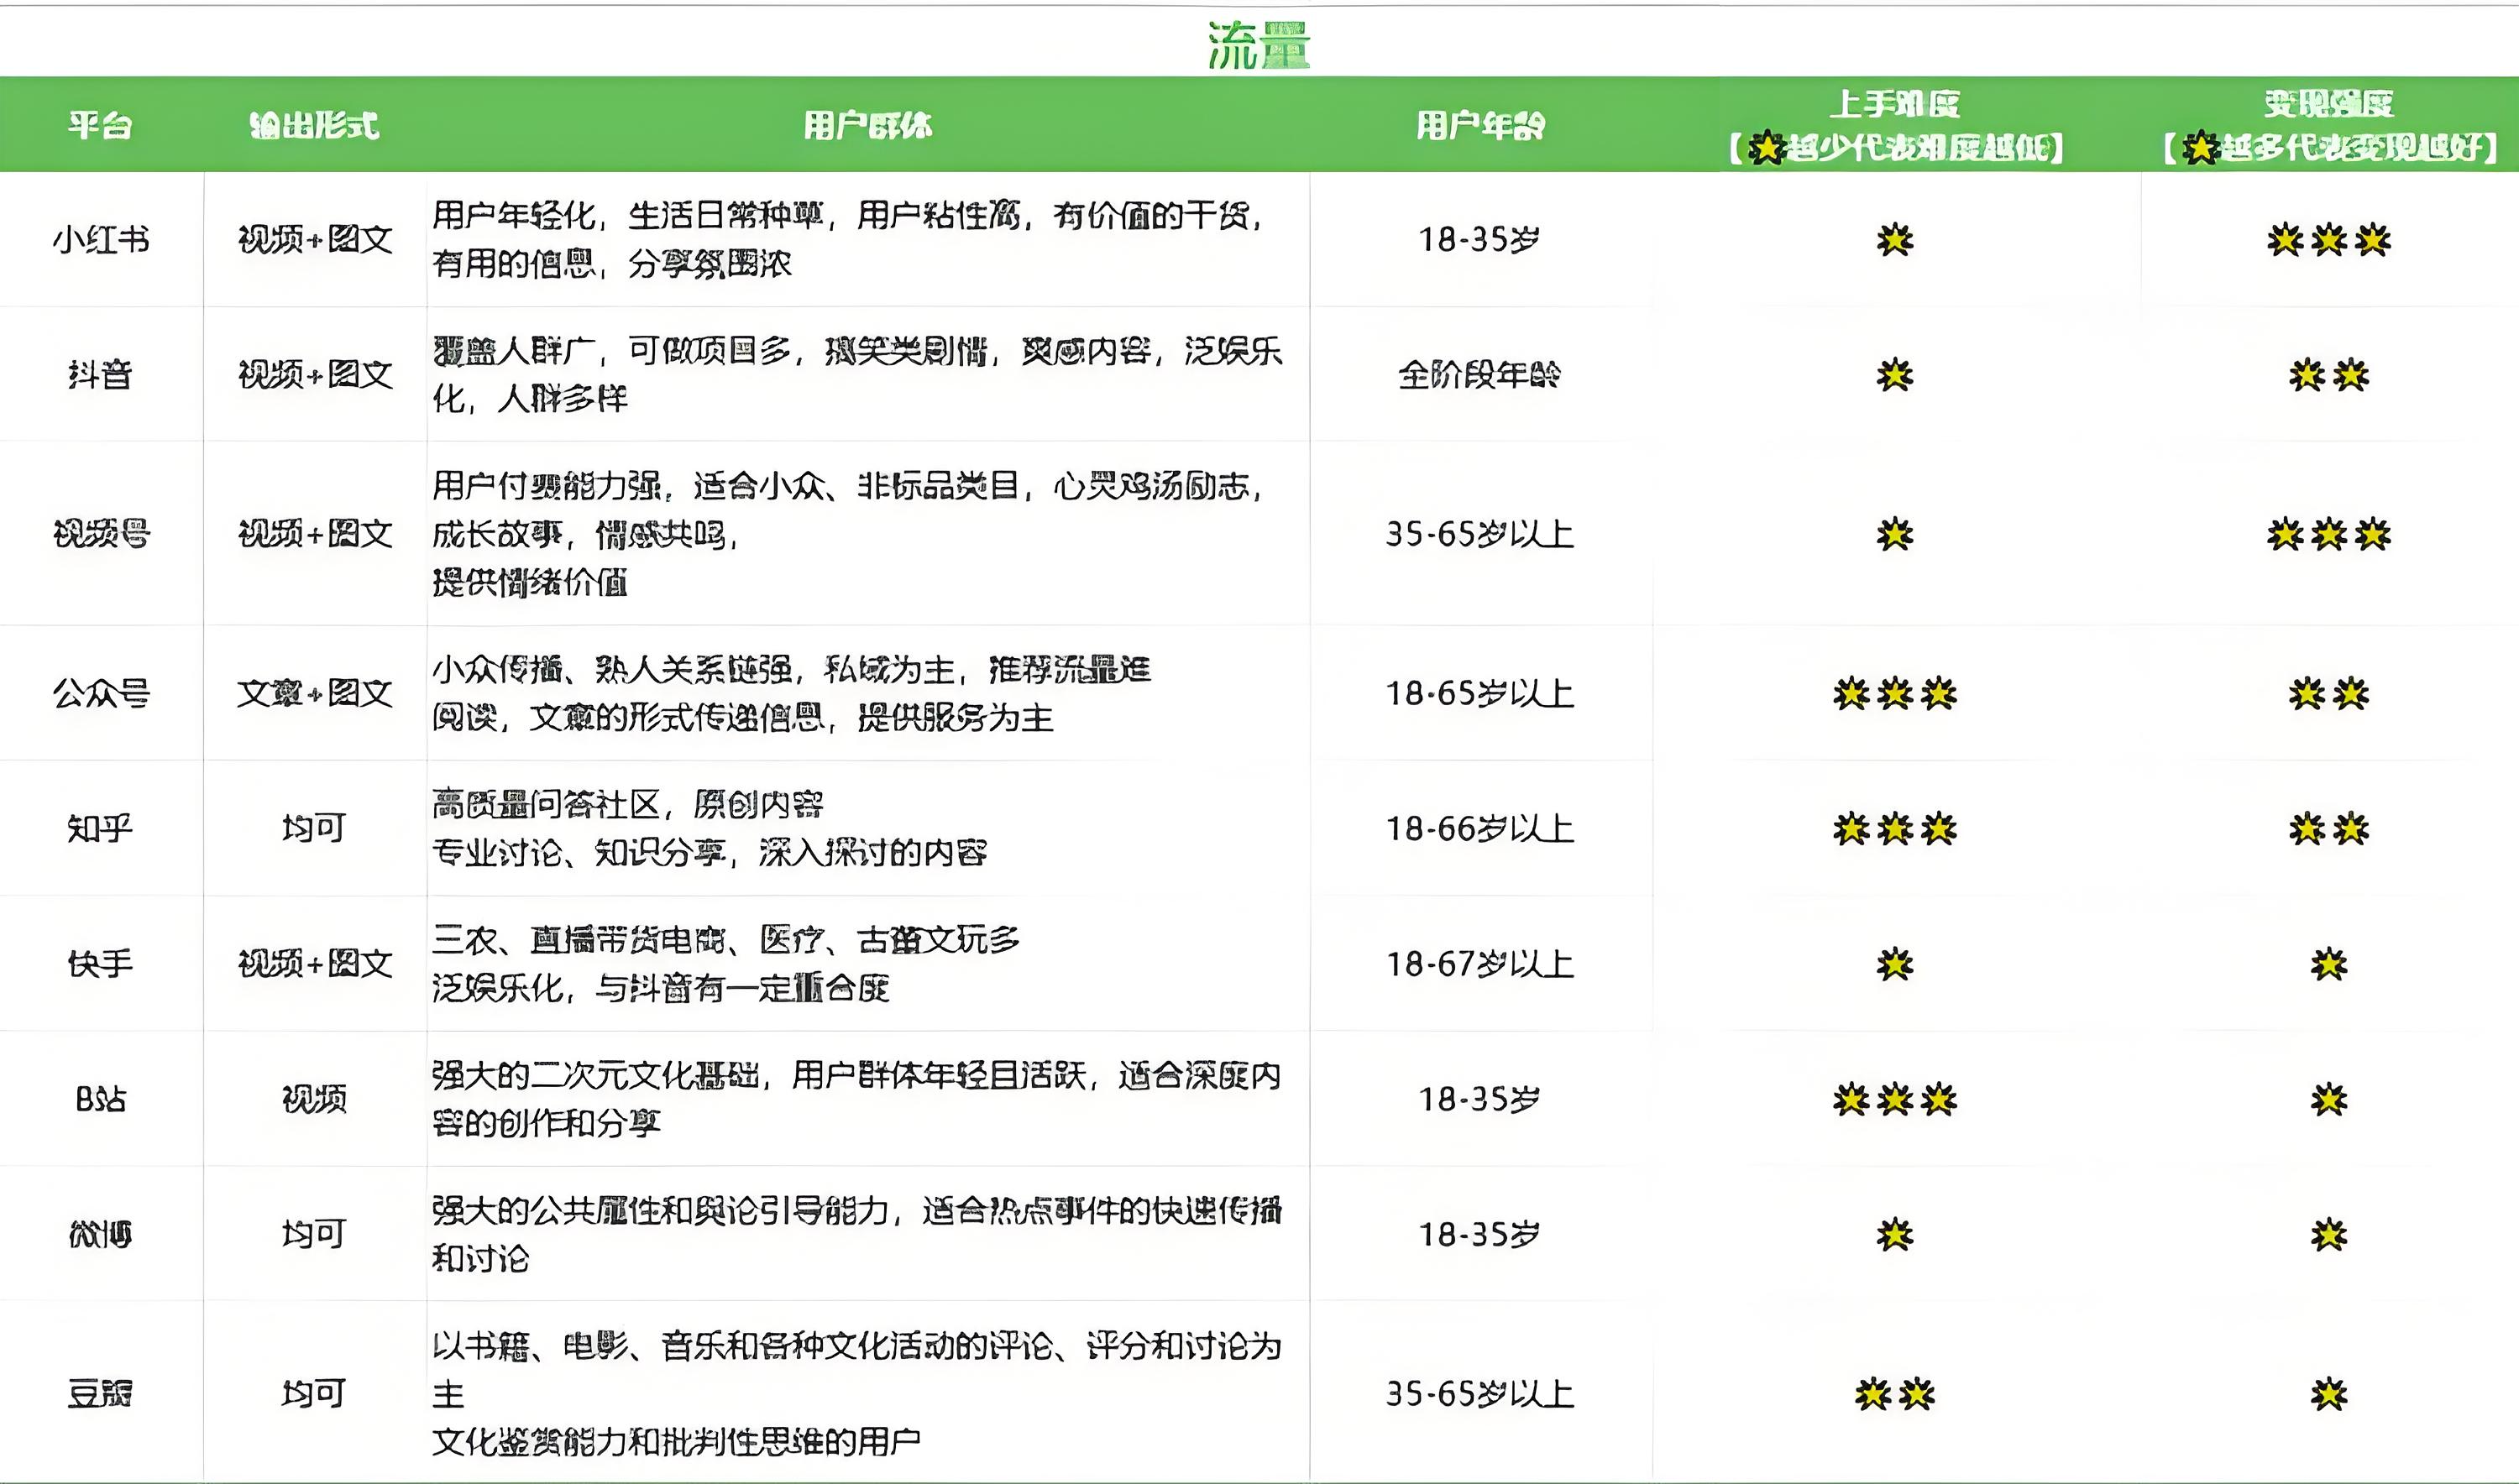Select 18-35岁 in the 微博 row
Image resolution: width=2519 pixels, height=1484 pixels.
click(1479, 1234)
